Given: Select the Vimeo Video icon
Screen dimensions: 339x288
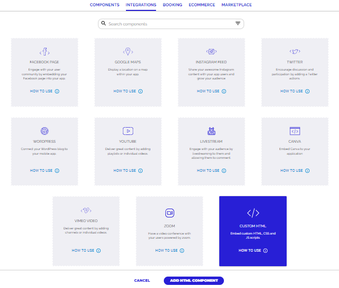Looking at the screenshot, I should [x=86, y=210].
